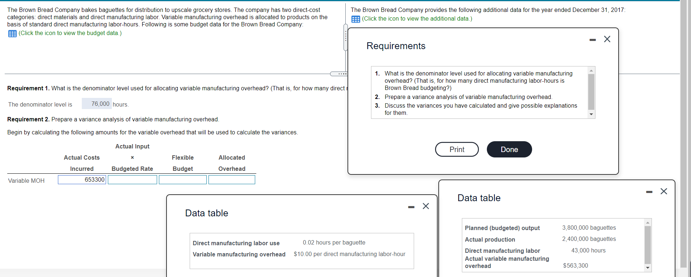This screenshot has height=277, width=691.
Task: Minimize the budget Data table dialog
Action: coord(411,207)
